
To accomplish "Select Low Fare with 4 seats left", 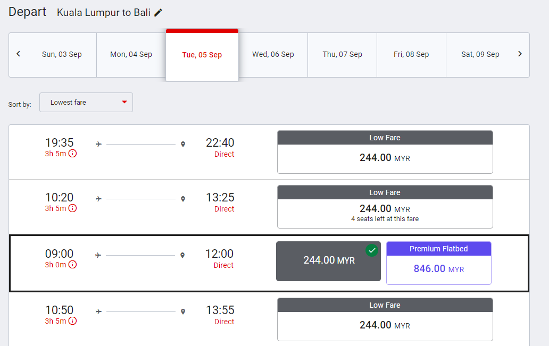I will coord(385,207).
